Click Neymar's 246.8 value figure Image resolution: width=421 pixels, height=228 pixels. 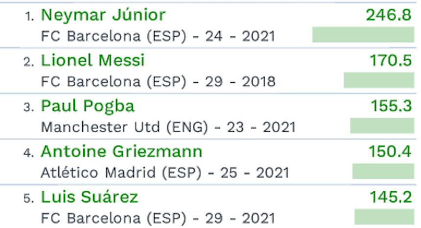tap(388, 15)
